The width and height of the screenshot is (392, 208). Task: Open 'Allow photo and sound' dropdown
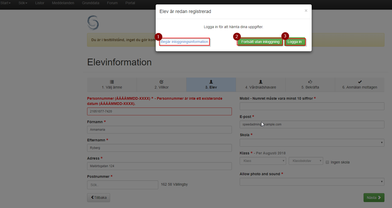pyautogui.click(x=312, y=182)
